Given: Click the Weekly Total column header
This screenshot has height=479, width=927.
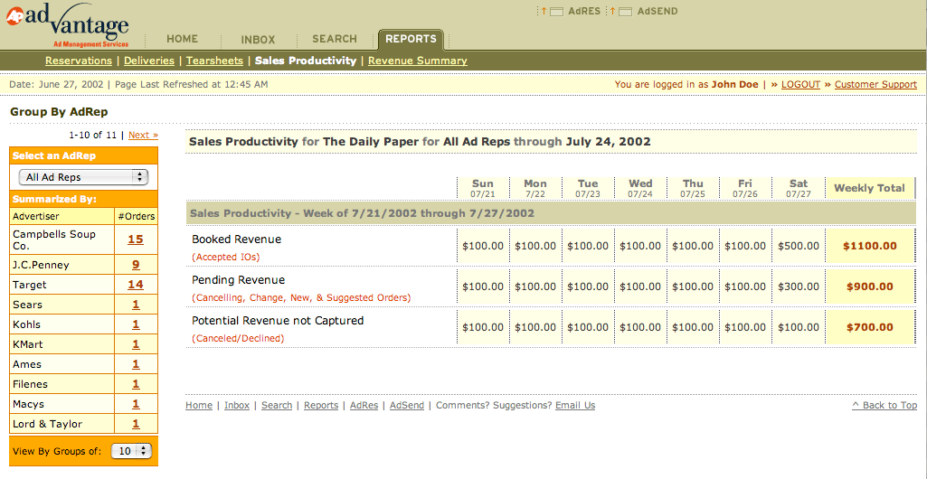Looking at the screenshot, I should pyautogui.click(x=869, y=188).
